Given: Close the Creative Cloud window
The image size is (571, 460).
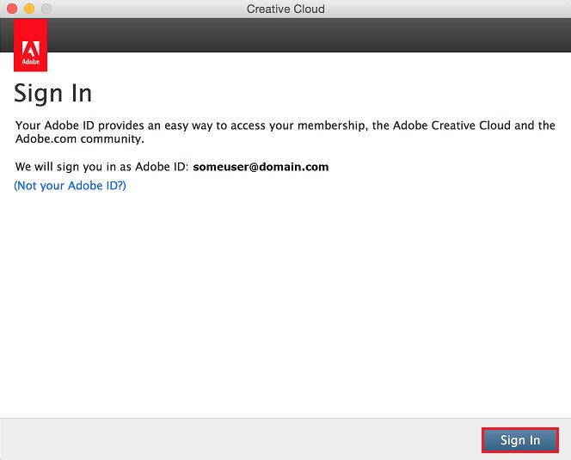Looking at the screenshot, I should point(12,9).
